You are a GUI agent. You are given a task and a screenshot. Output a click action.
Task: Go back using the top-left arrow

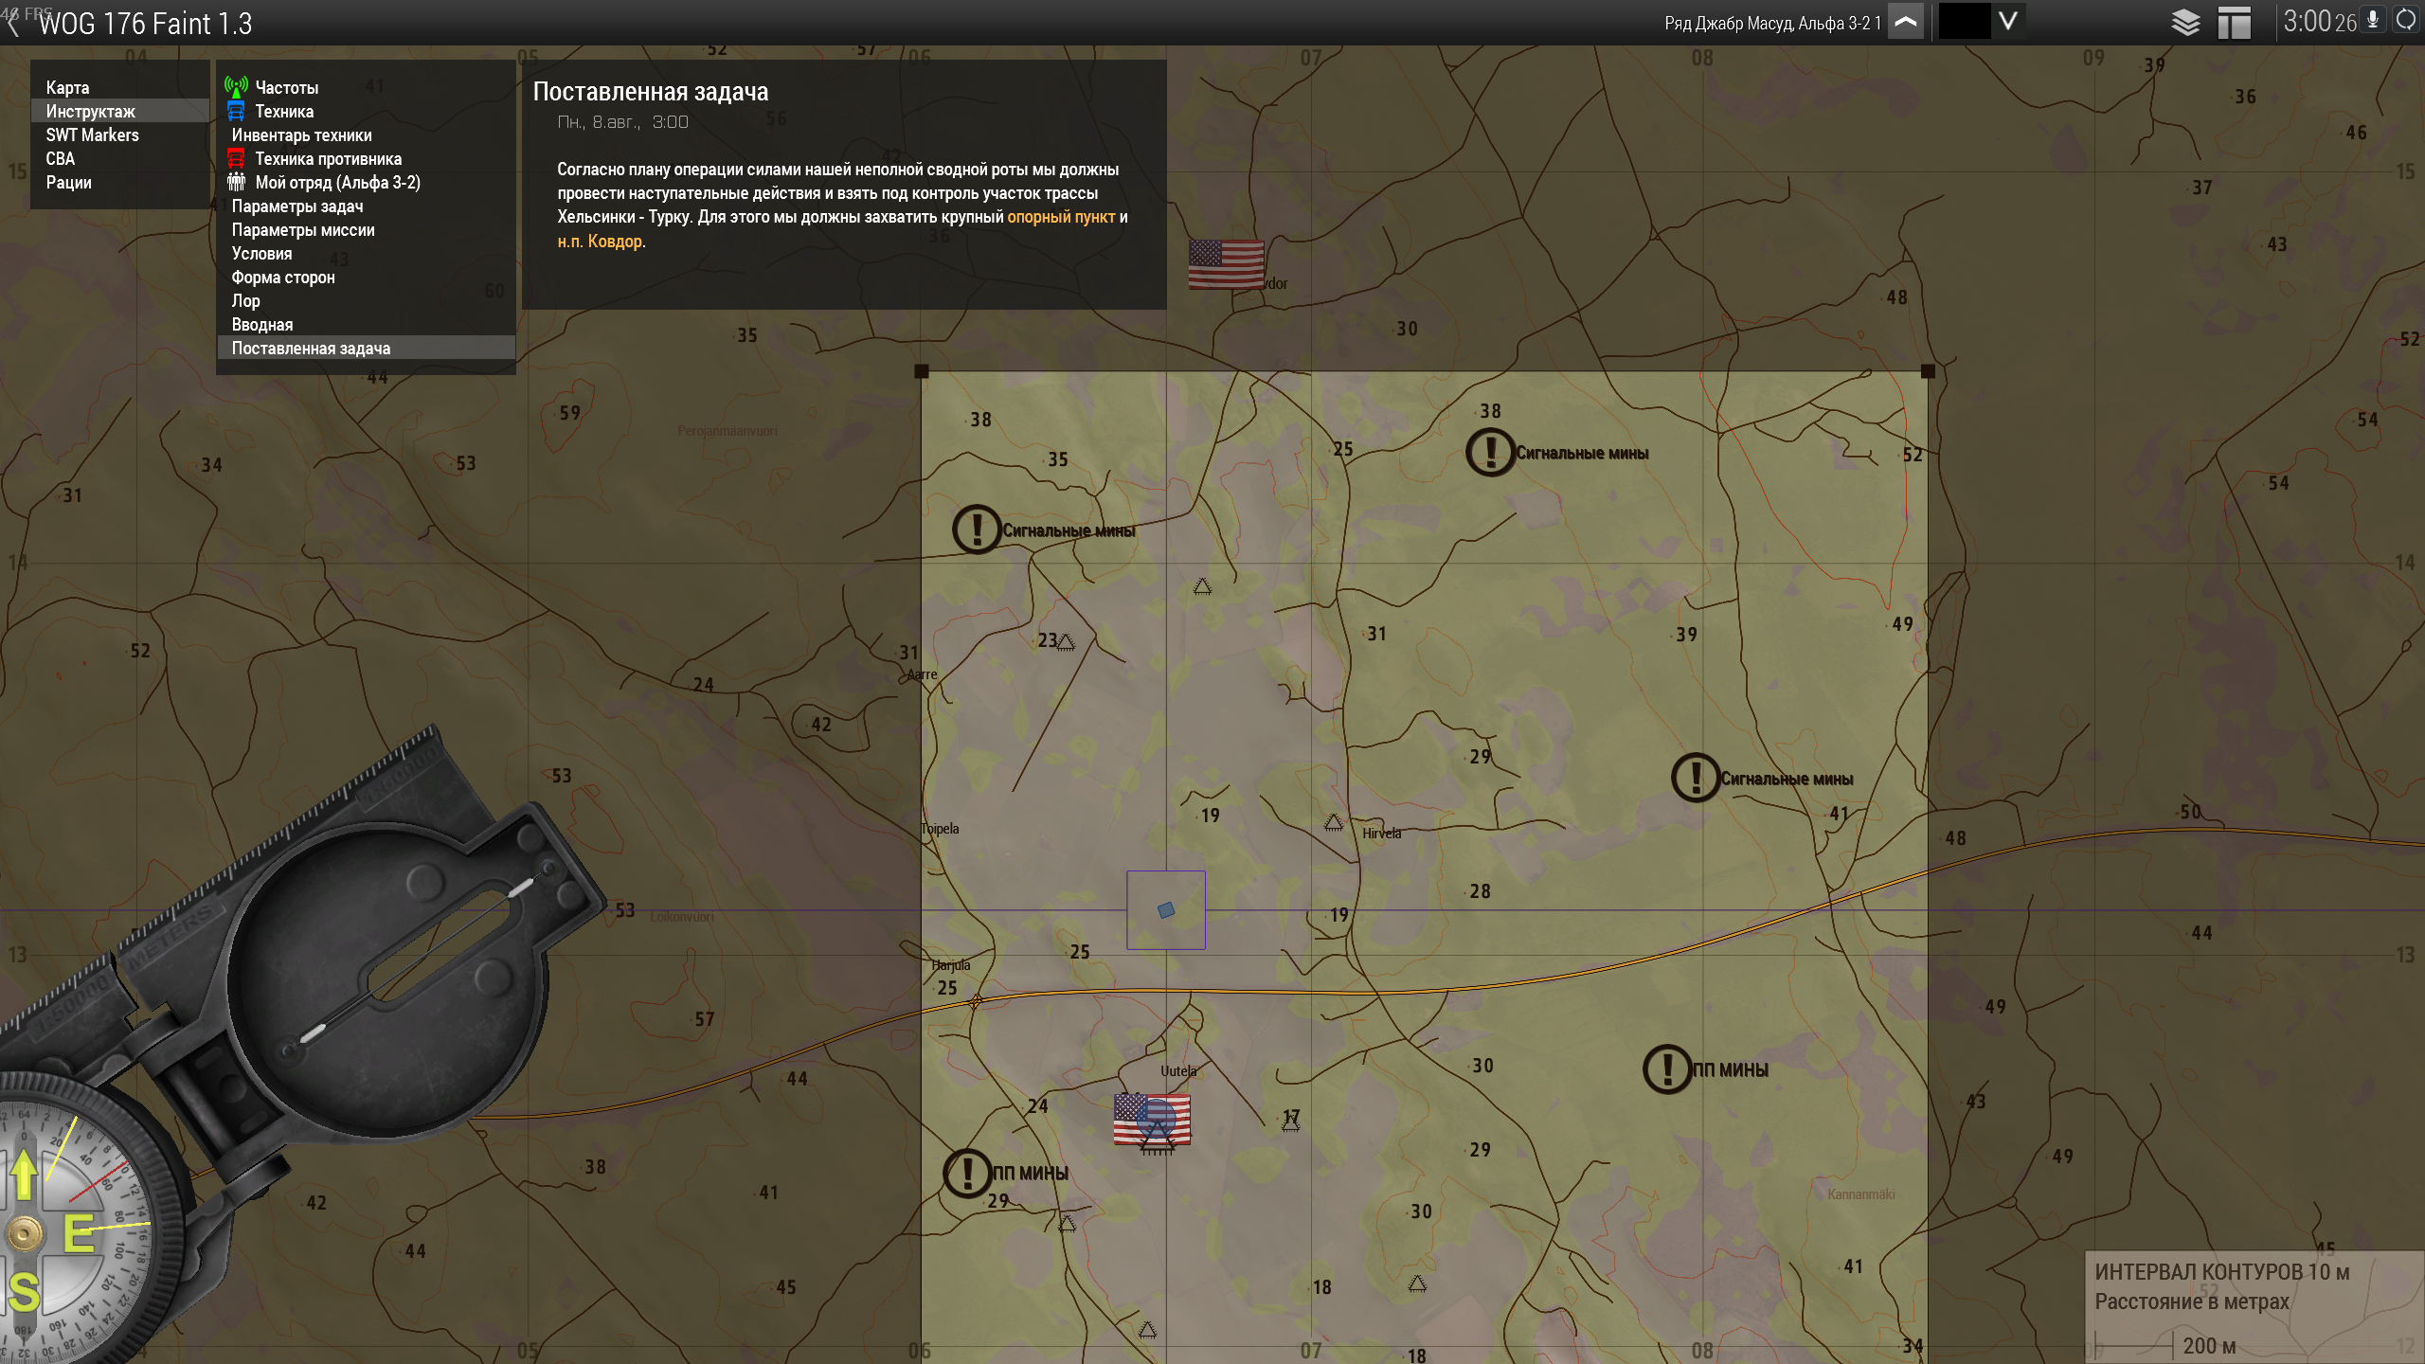[x=12, y=24]
